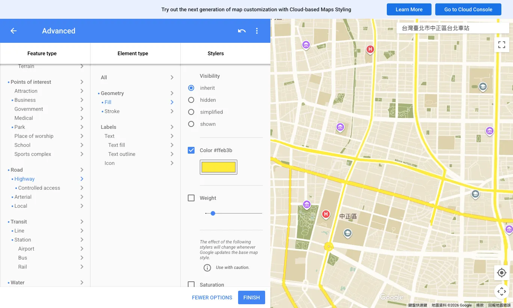Image resolution: width=513 pixels, height=308 pixels.
Task: Toggle fullscreen map view
Action: (x=502, y=45)
